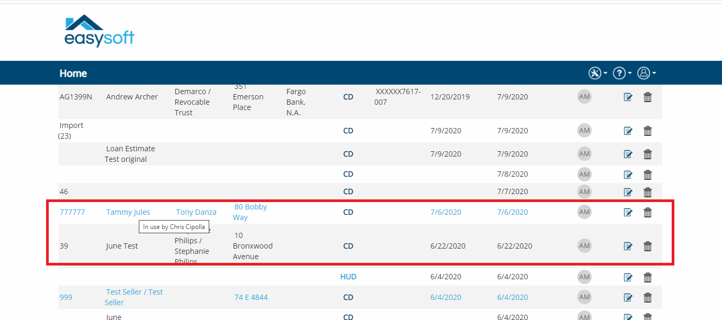
Task: Click the Fargo Bank, N.A. lender cell
Action: click(x=296, y=102)
